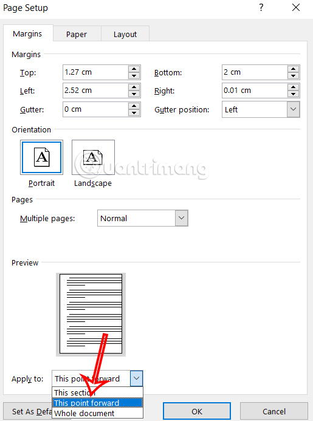Increase the Gutter value with up arrow
The image size is (313, 421).
pos(134,106)
